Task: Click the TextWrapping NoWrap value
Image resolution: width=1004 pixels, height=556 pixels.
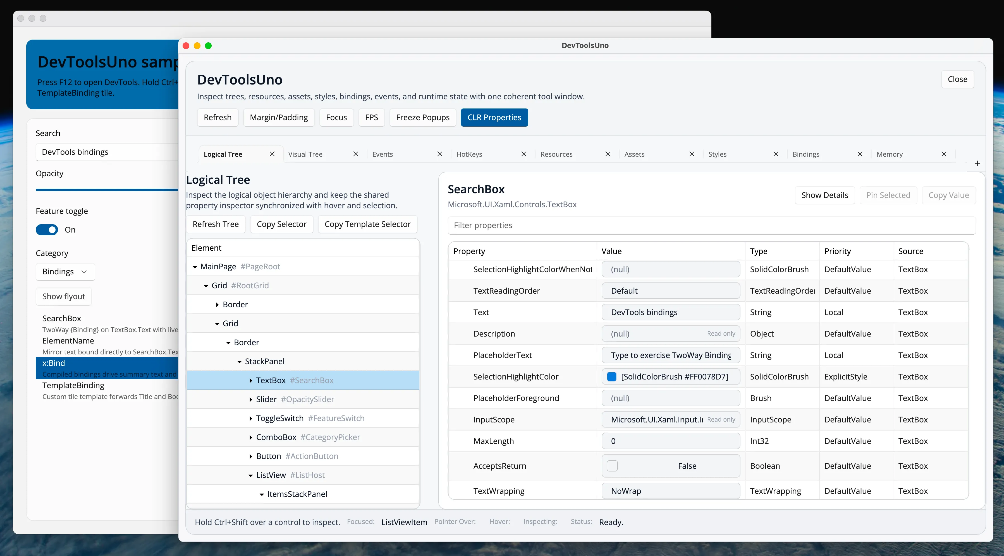Action: pyautogui.click(x=670, y=491)
